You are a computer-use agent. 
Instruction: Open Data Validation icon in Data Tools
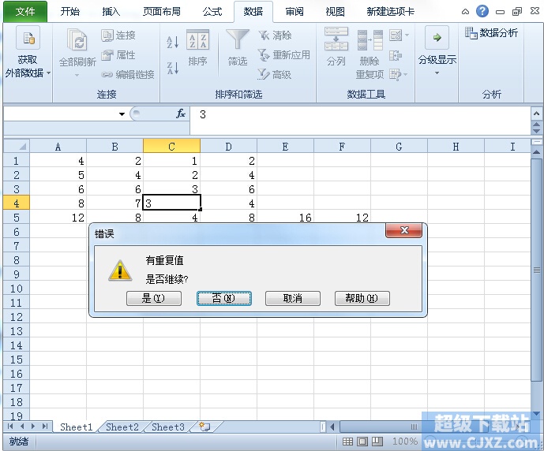coord(396,35)
